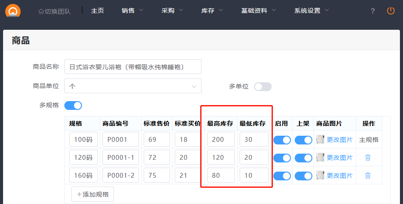
Task: Toggle 启用 switch for 100码 row
Action: (282, 140)
